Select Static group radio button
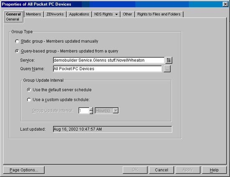The width and height of the screenshot is (230, 177). click(x=17, y=42)
